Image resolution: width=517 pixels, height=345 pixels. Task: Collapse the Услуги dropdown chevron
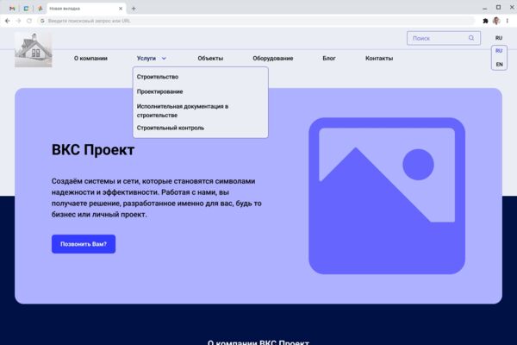[x=164, y=59]
